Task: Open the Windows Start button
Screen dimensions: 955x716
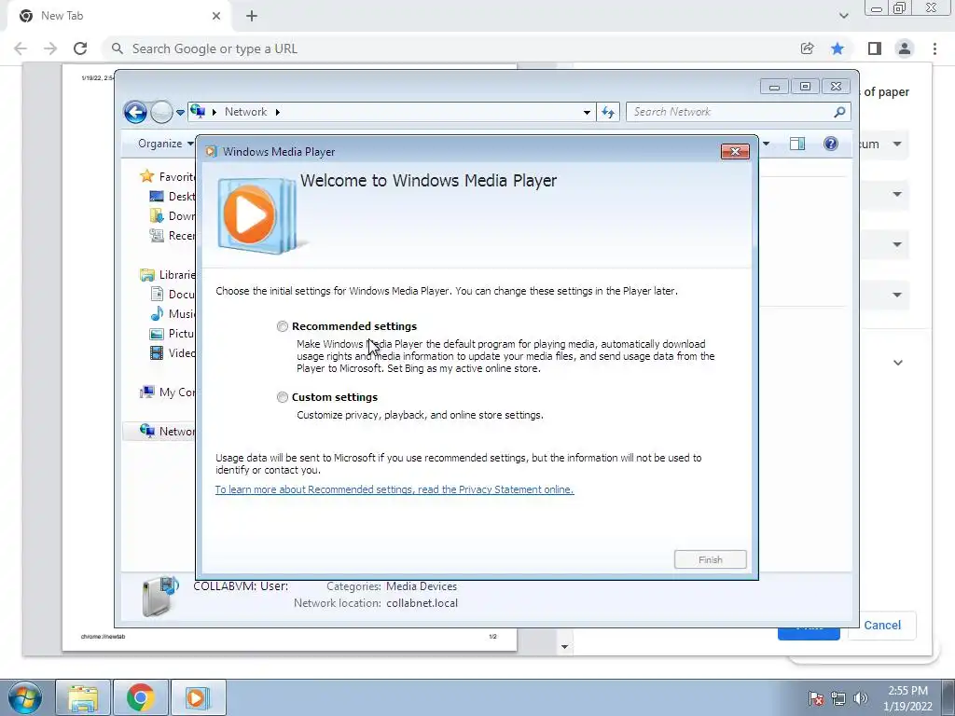Action: pyautogui.click(x=25, y=697)
